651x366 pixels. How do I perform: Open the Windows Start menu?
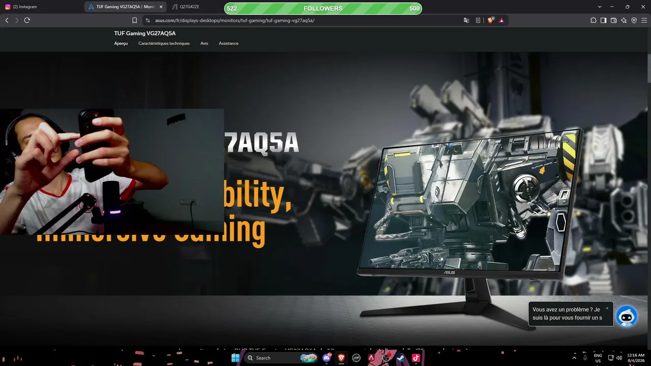[235, 358]
